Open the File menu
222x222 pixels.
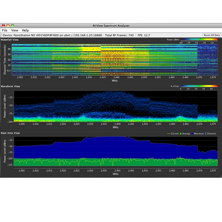tap(4, 30)
